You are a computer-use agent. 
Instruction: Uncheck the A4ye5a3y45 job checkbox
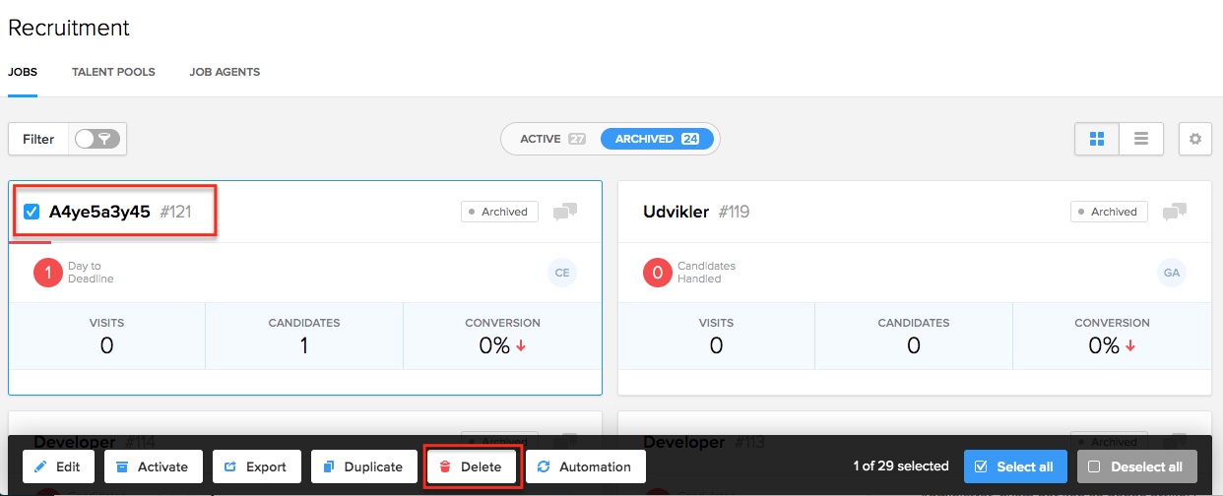tap(32, 212)
